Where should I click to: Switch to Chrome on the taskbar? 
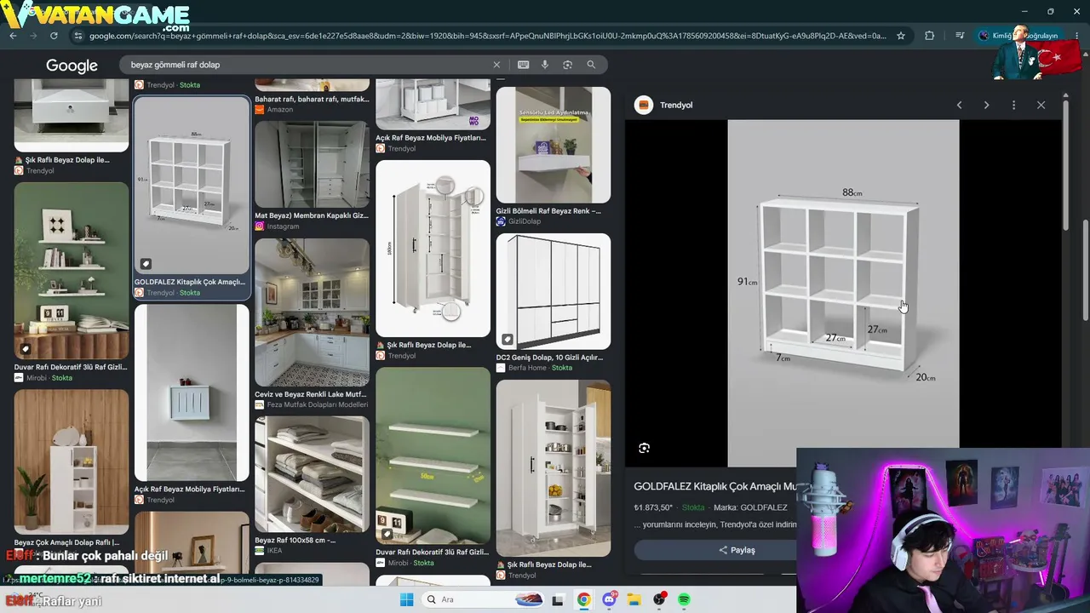pyautogui.click(x=583, y=599)
